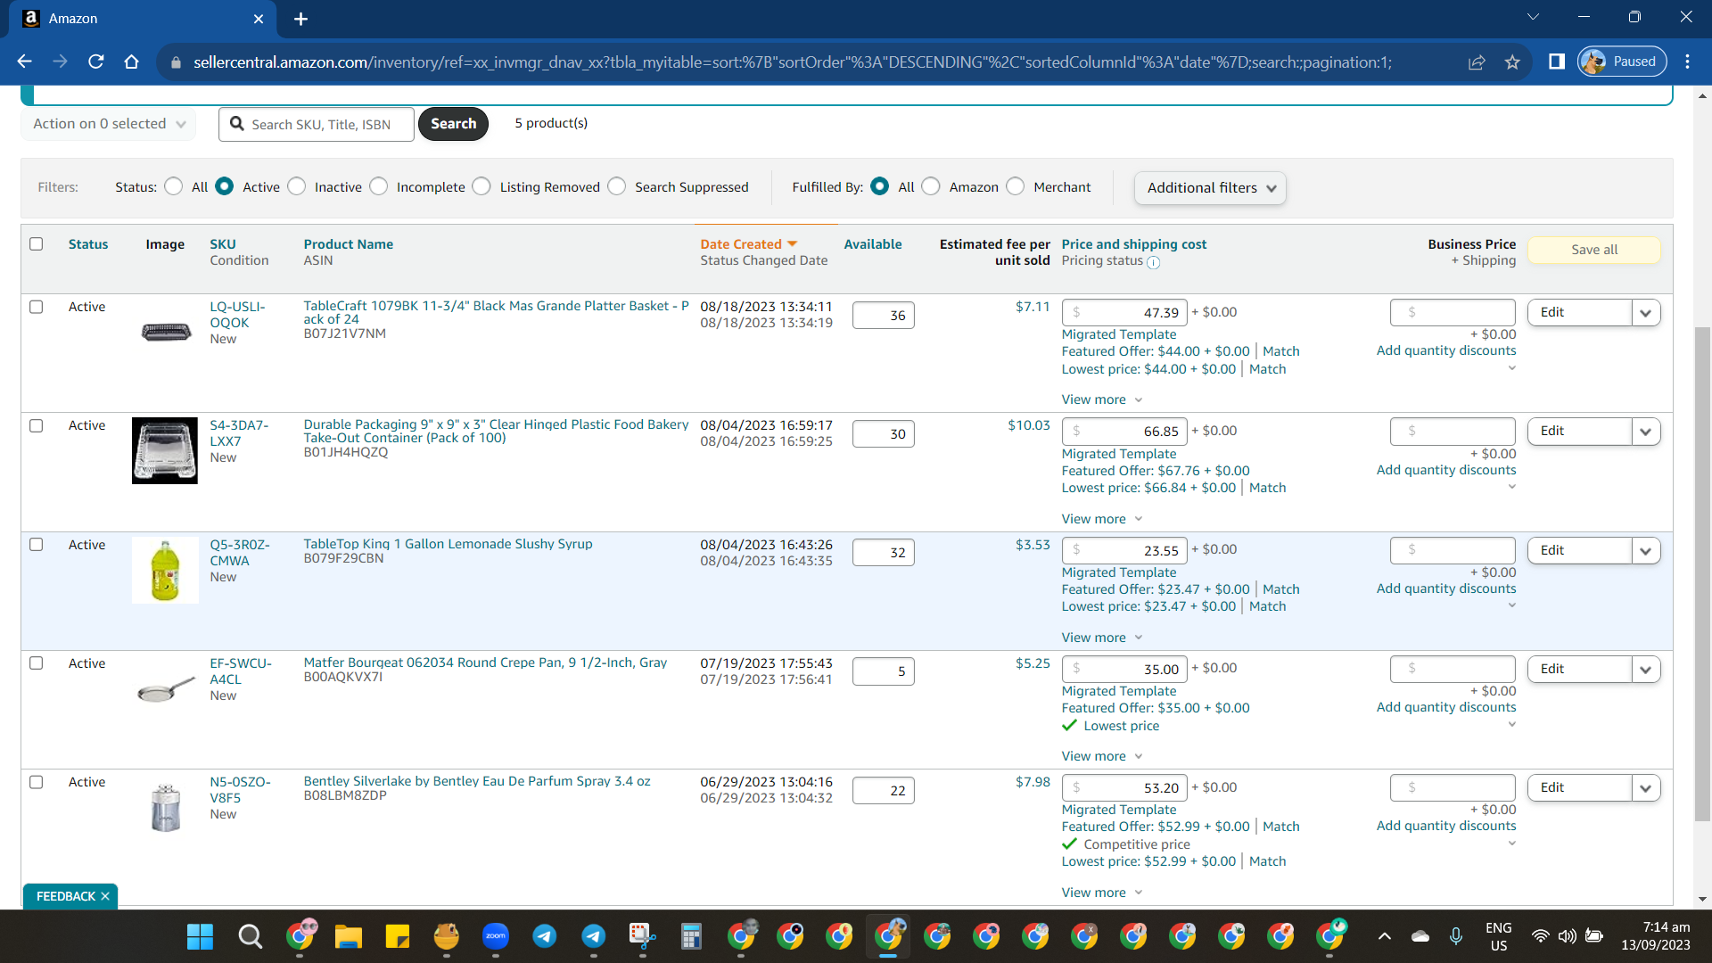Click the browser address bar URL
This screenshot has height=963, width=1712.
click(793, 62)
